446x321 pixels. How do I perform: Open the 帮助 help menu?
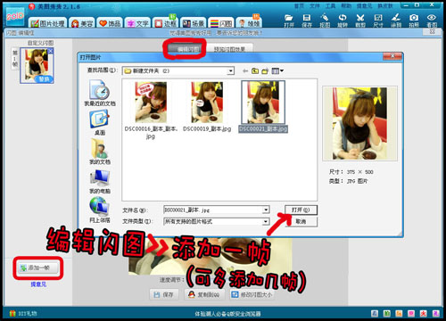coord(346,5)
